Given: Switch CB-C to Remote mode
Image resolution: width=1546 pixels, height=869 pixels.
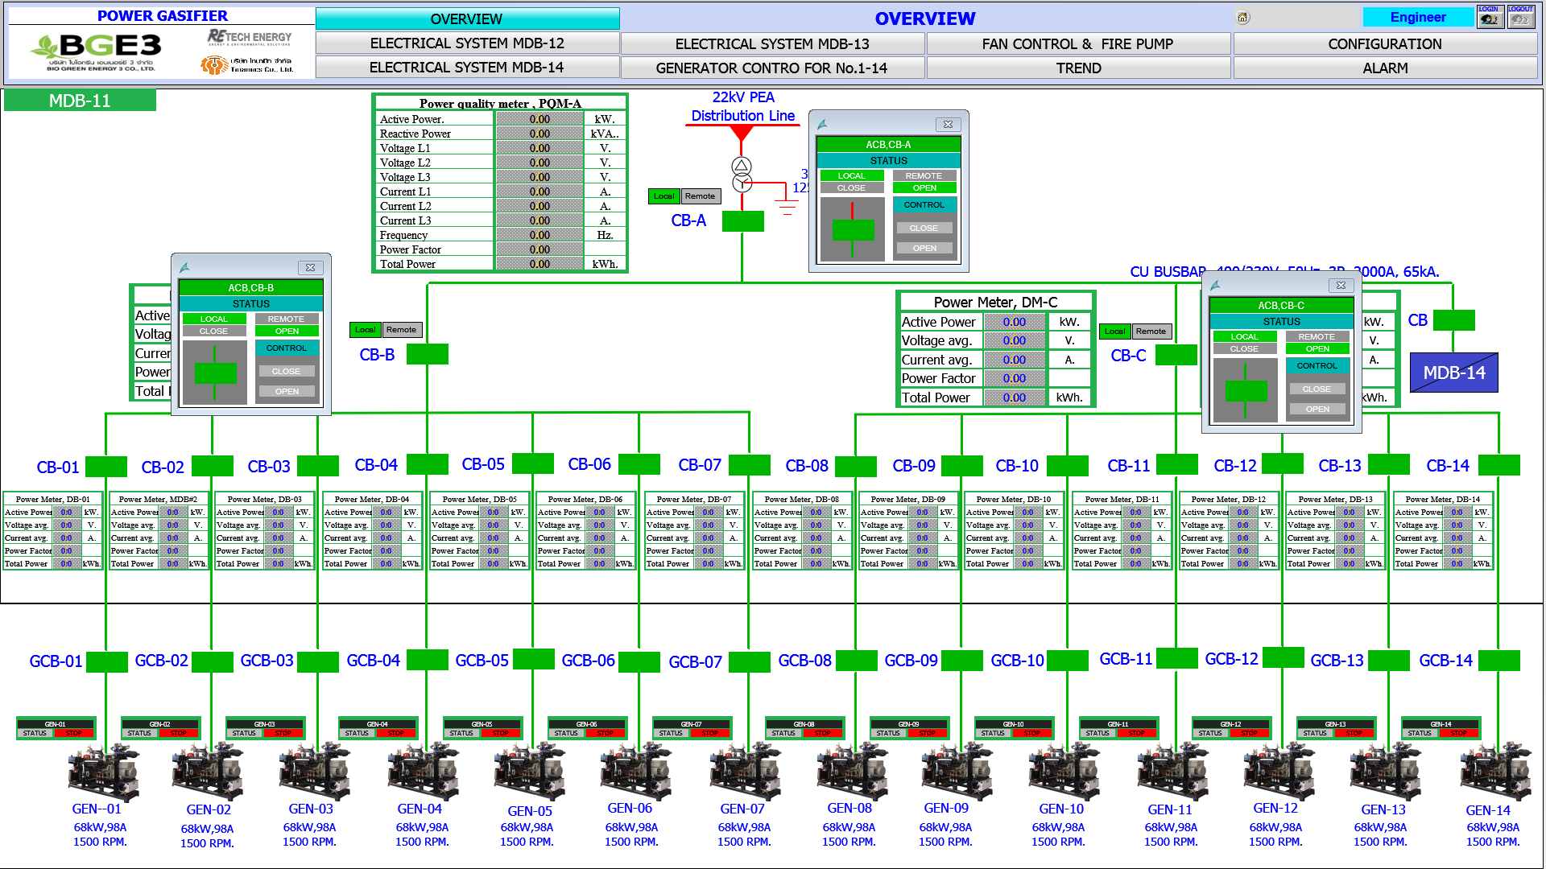Looking at the screenshot, I should pos(1151,332).
